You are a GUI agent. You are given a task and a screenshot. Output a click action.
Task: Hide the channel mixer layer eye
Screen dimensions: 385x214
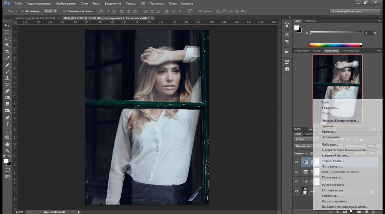pos(297,172)
